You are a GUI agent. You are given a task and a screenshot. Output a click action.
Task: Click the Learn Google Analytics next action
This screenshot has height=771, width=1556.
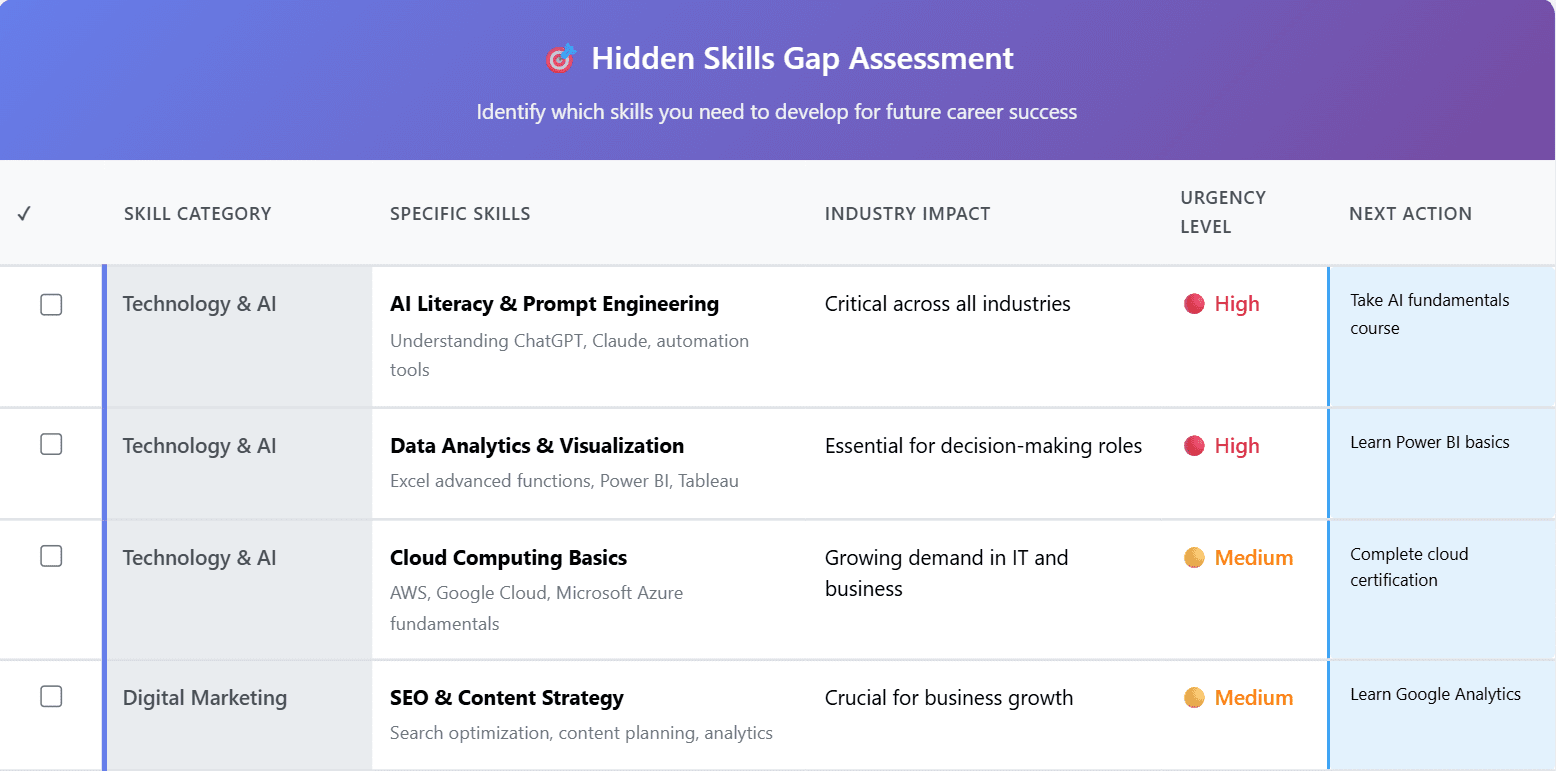[x=1434, y=694]
